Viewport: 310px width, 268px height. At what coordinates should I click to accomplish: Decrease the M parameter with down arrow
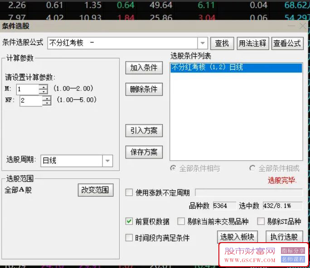pos(44,91)
